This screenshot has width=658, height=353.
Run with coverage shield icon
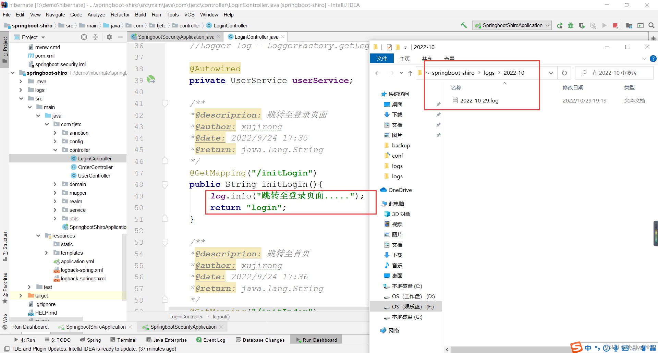582,25
